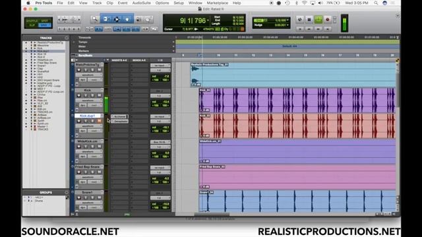Open the AudioSuite menu
Screen dimensions: 422x237
(x=141, y=3)
